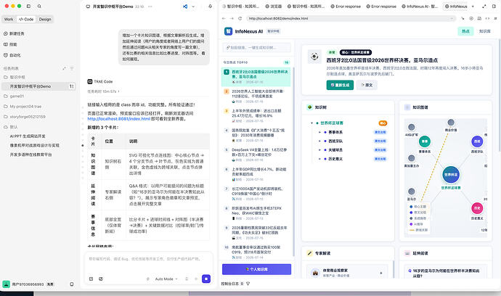The image size is (501, 296).
Task: Click the user avatar icon bottom left
Action: pyautogui.click(x=6, y=284)
